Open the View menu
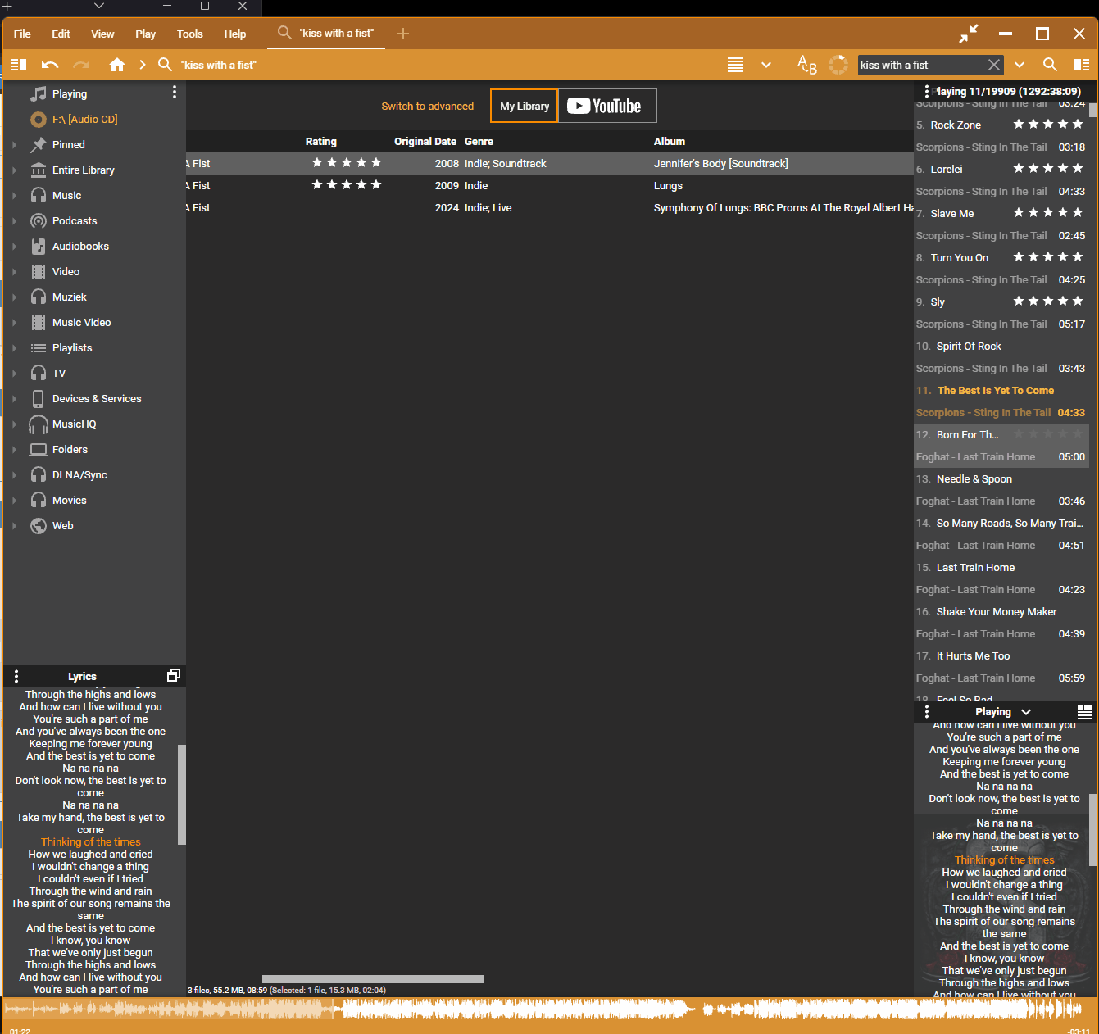This screenshot has width=1099, height=1034. coord(102,34)
